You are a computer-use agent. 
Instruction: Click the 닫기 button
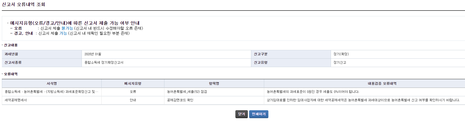coord(241,114)
